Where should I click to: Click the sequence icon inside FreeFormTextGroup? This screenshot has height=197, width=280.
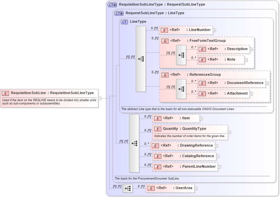point(181,54)
